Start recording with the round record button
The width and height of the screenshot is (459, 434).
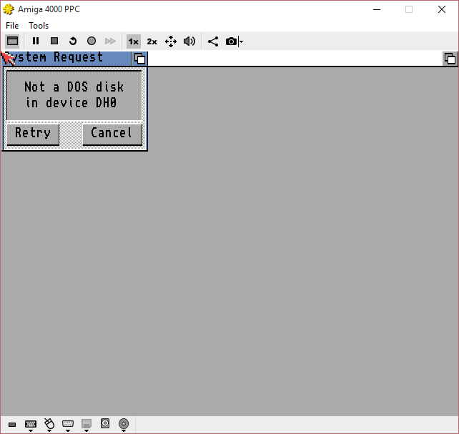point(92,41)
